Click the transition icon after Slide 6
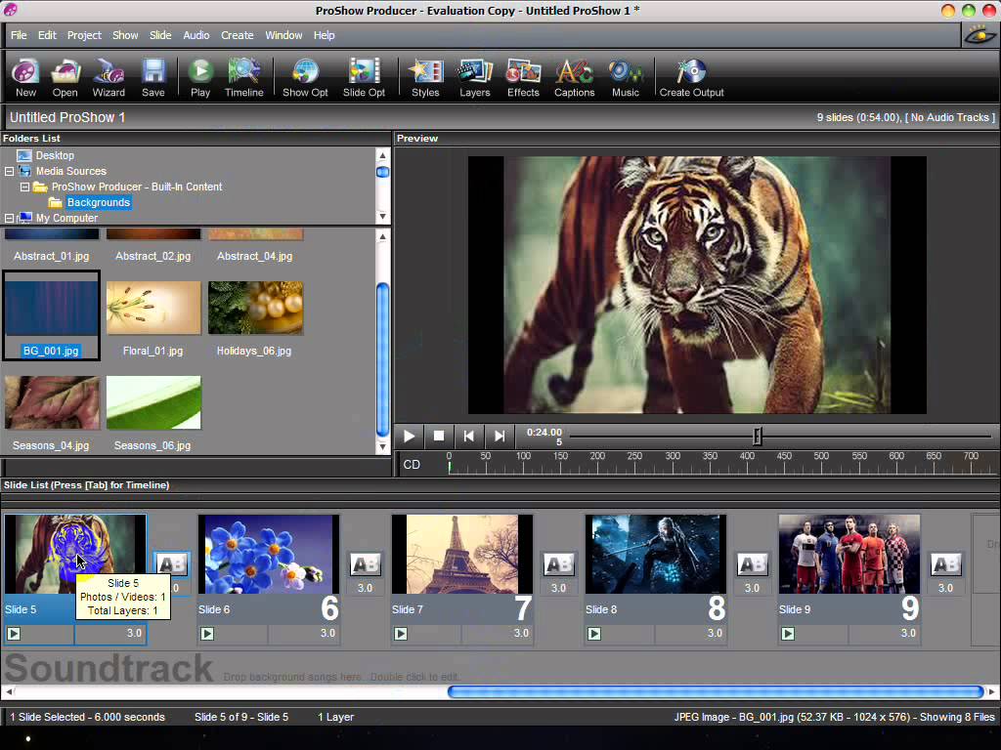This screenshot has height=750, width=1001. [x=366, y=565]
